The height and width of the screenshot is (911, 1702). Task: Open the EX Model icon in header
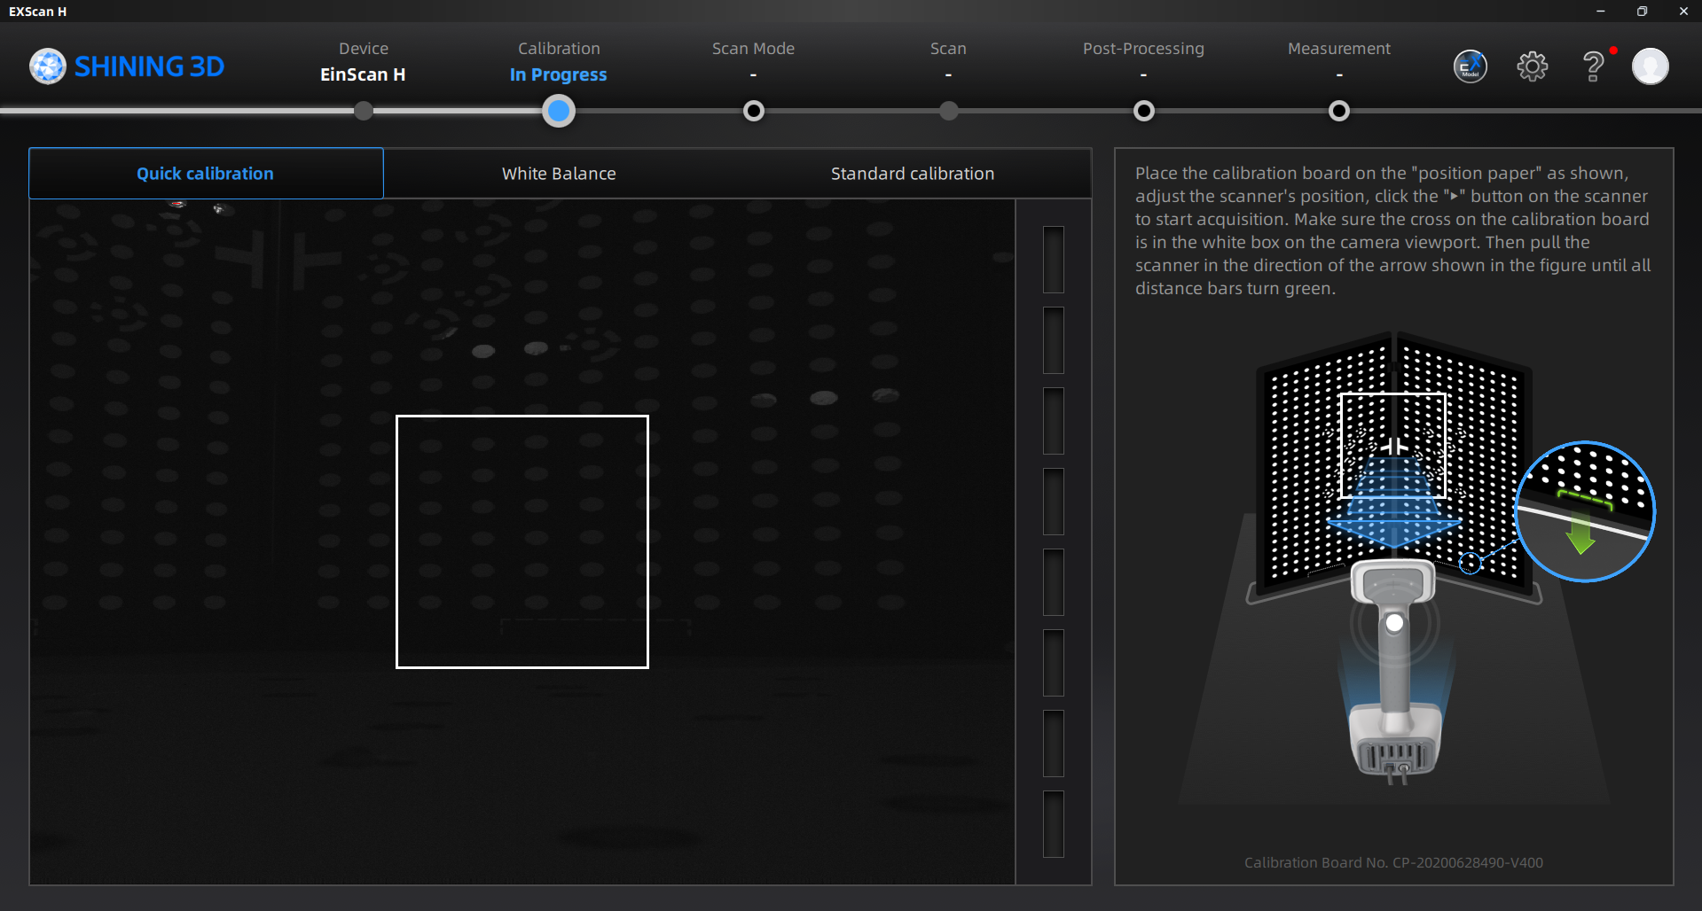pyautogui.click(x=1470, y=66)
